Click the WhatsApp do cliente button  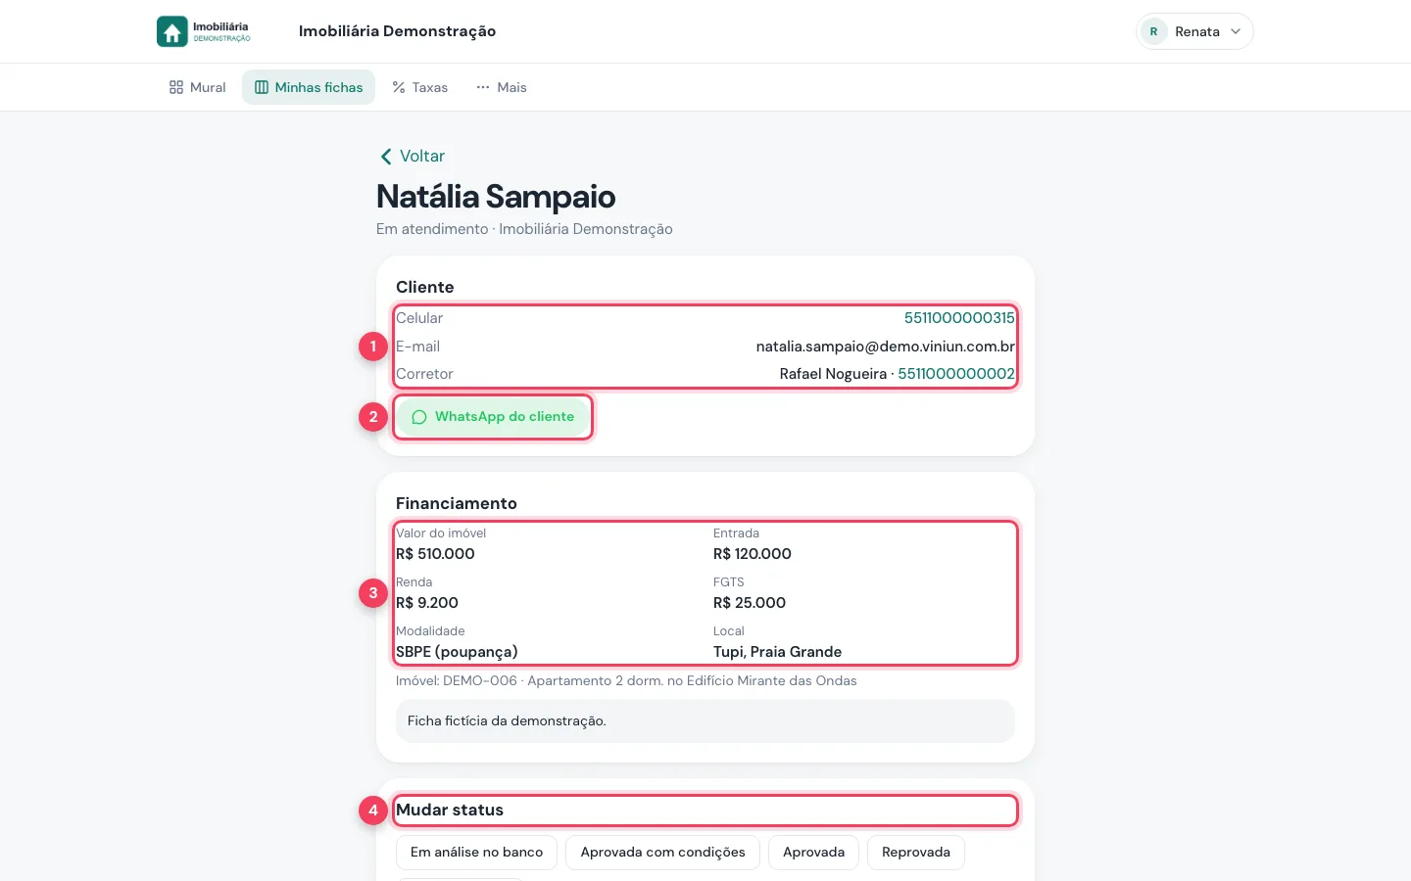click(x=493, y=417)
